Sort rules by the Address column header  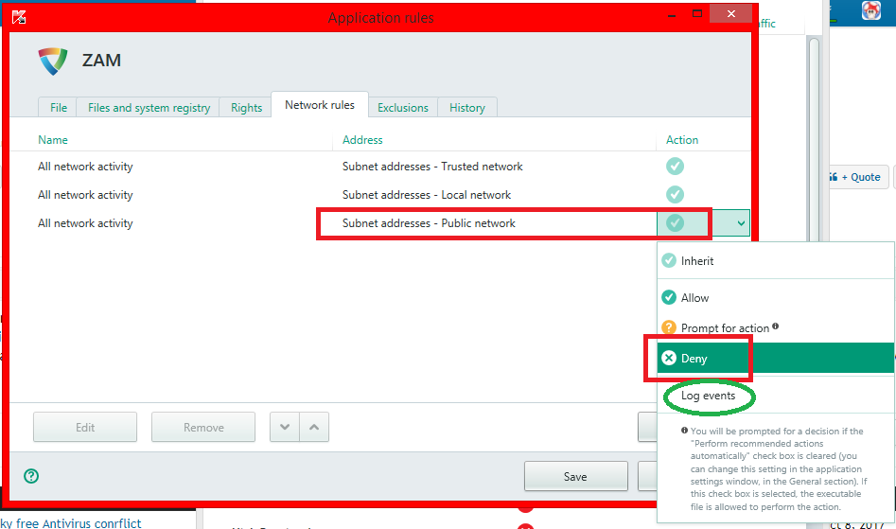click(x=363, y=140)
